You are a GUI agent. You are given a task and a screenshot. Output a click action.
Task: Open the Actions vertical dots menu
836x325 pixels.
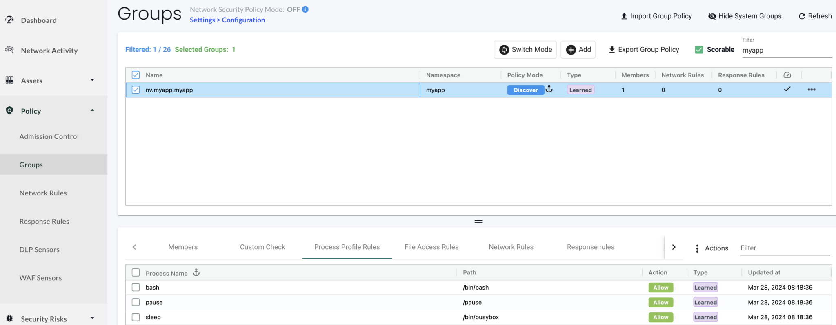pos(697,248)
